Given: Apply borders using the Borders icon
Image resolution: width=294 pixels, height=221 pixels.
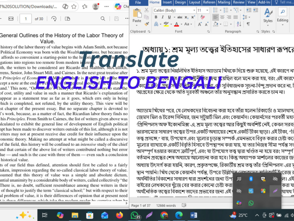Looking at the screenshot, I should coord(226,24).
